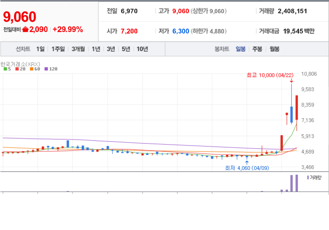Click the 상한가 9,060 text
Viewport: 329px width, 230px height.
tap(209, 11)
